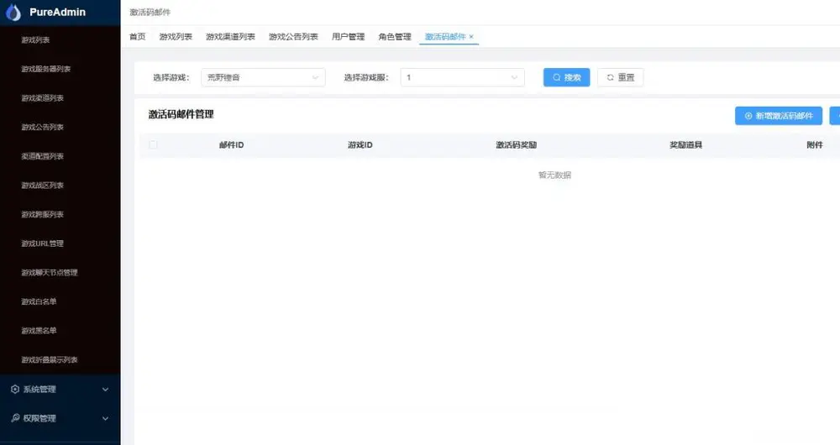
Task: Switch to the 游戏渠道列表 tab
Action: tap(230, 36)
